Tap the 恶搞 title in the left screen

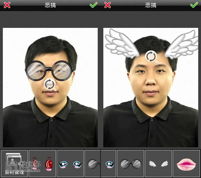50,5
